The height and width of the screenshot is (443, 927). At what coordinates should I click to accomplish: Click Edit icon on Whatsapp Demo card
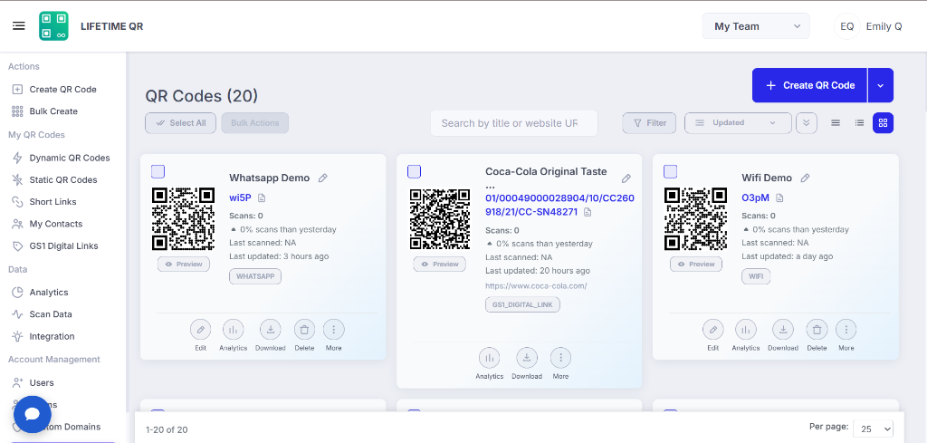coord(200,330)
